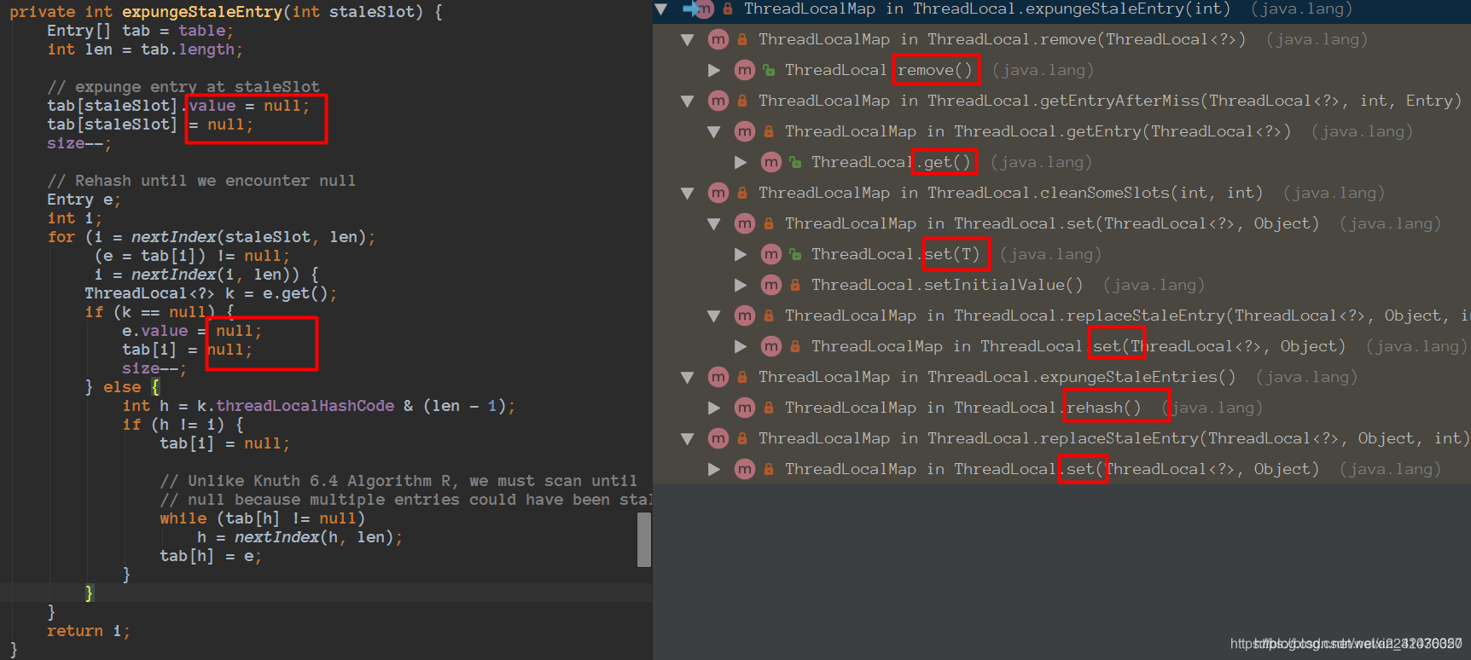Select the expungeStaleEntries() hierarchy row

[x=1061, y=377]
